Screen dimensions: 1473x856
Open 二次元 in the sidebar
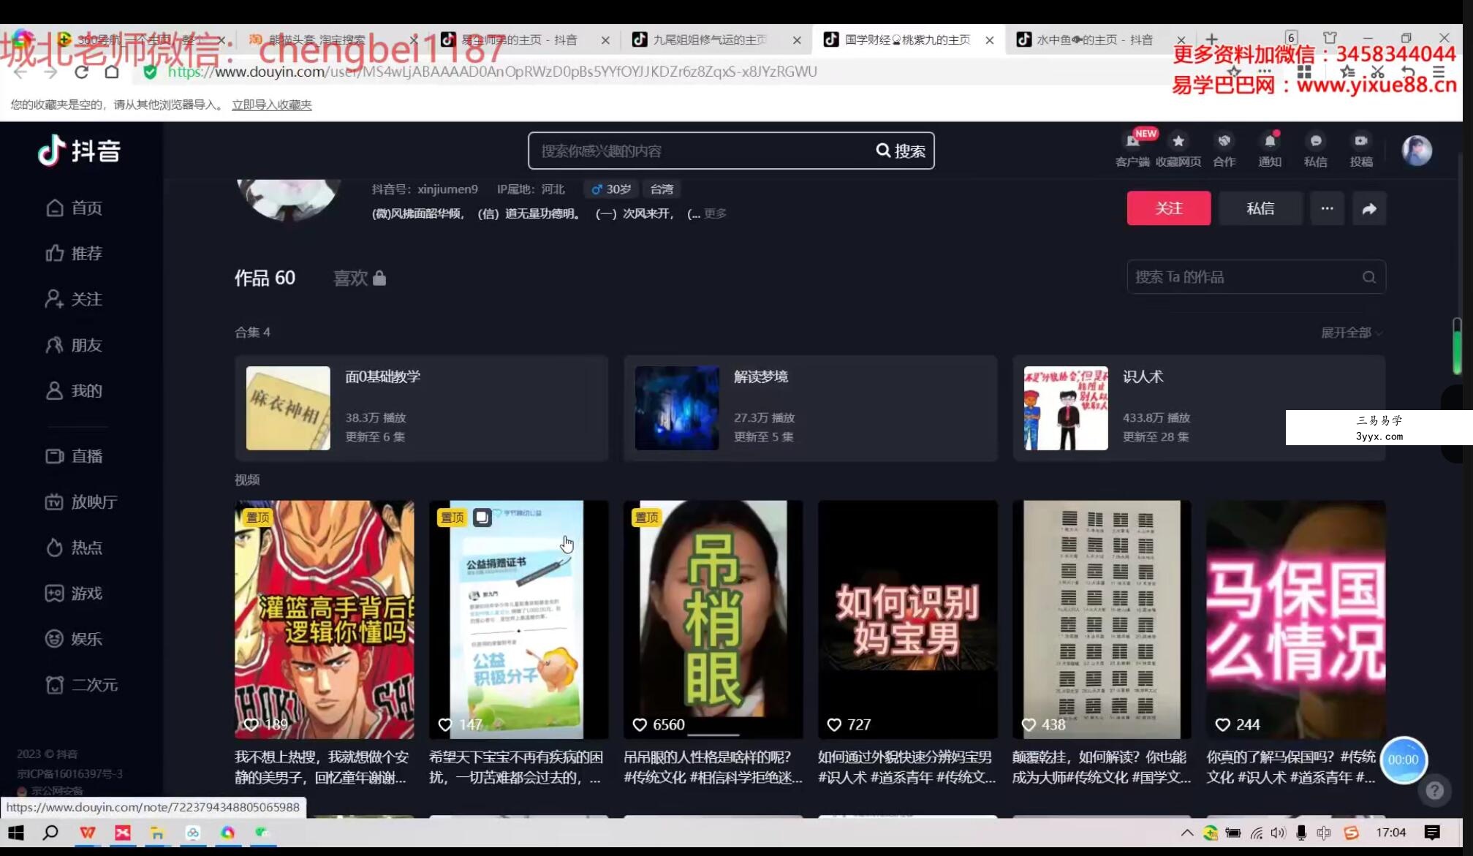(81, 685)
